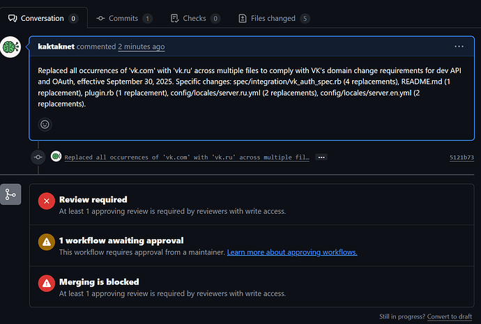Screen dimensions: 481x324
Task: Open commit hash 5121b73
Action: point(461,157)
